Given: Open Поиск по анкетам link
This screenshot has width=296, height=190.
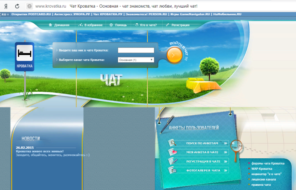Looking at the screenshot, I should pyautogui.click(x=202, y=143).
